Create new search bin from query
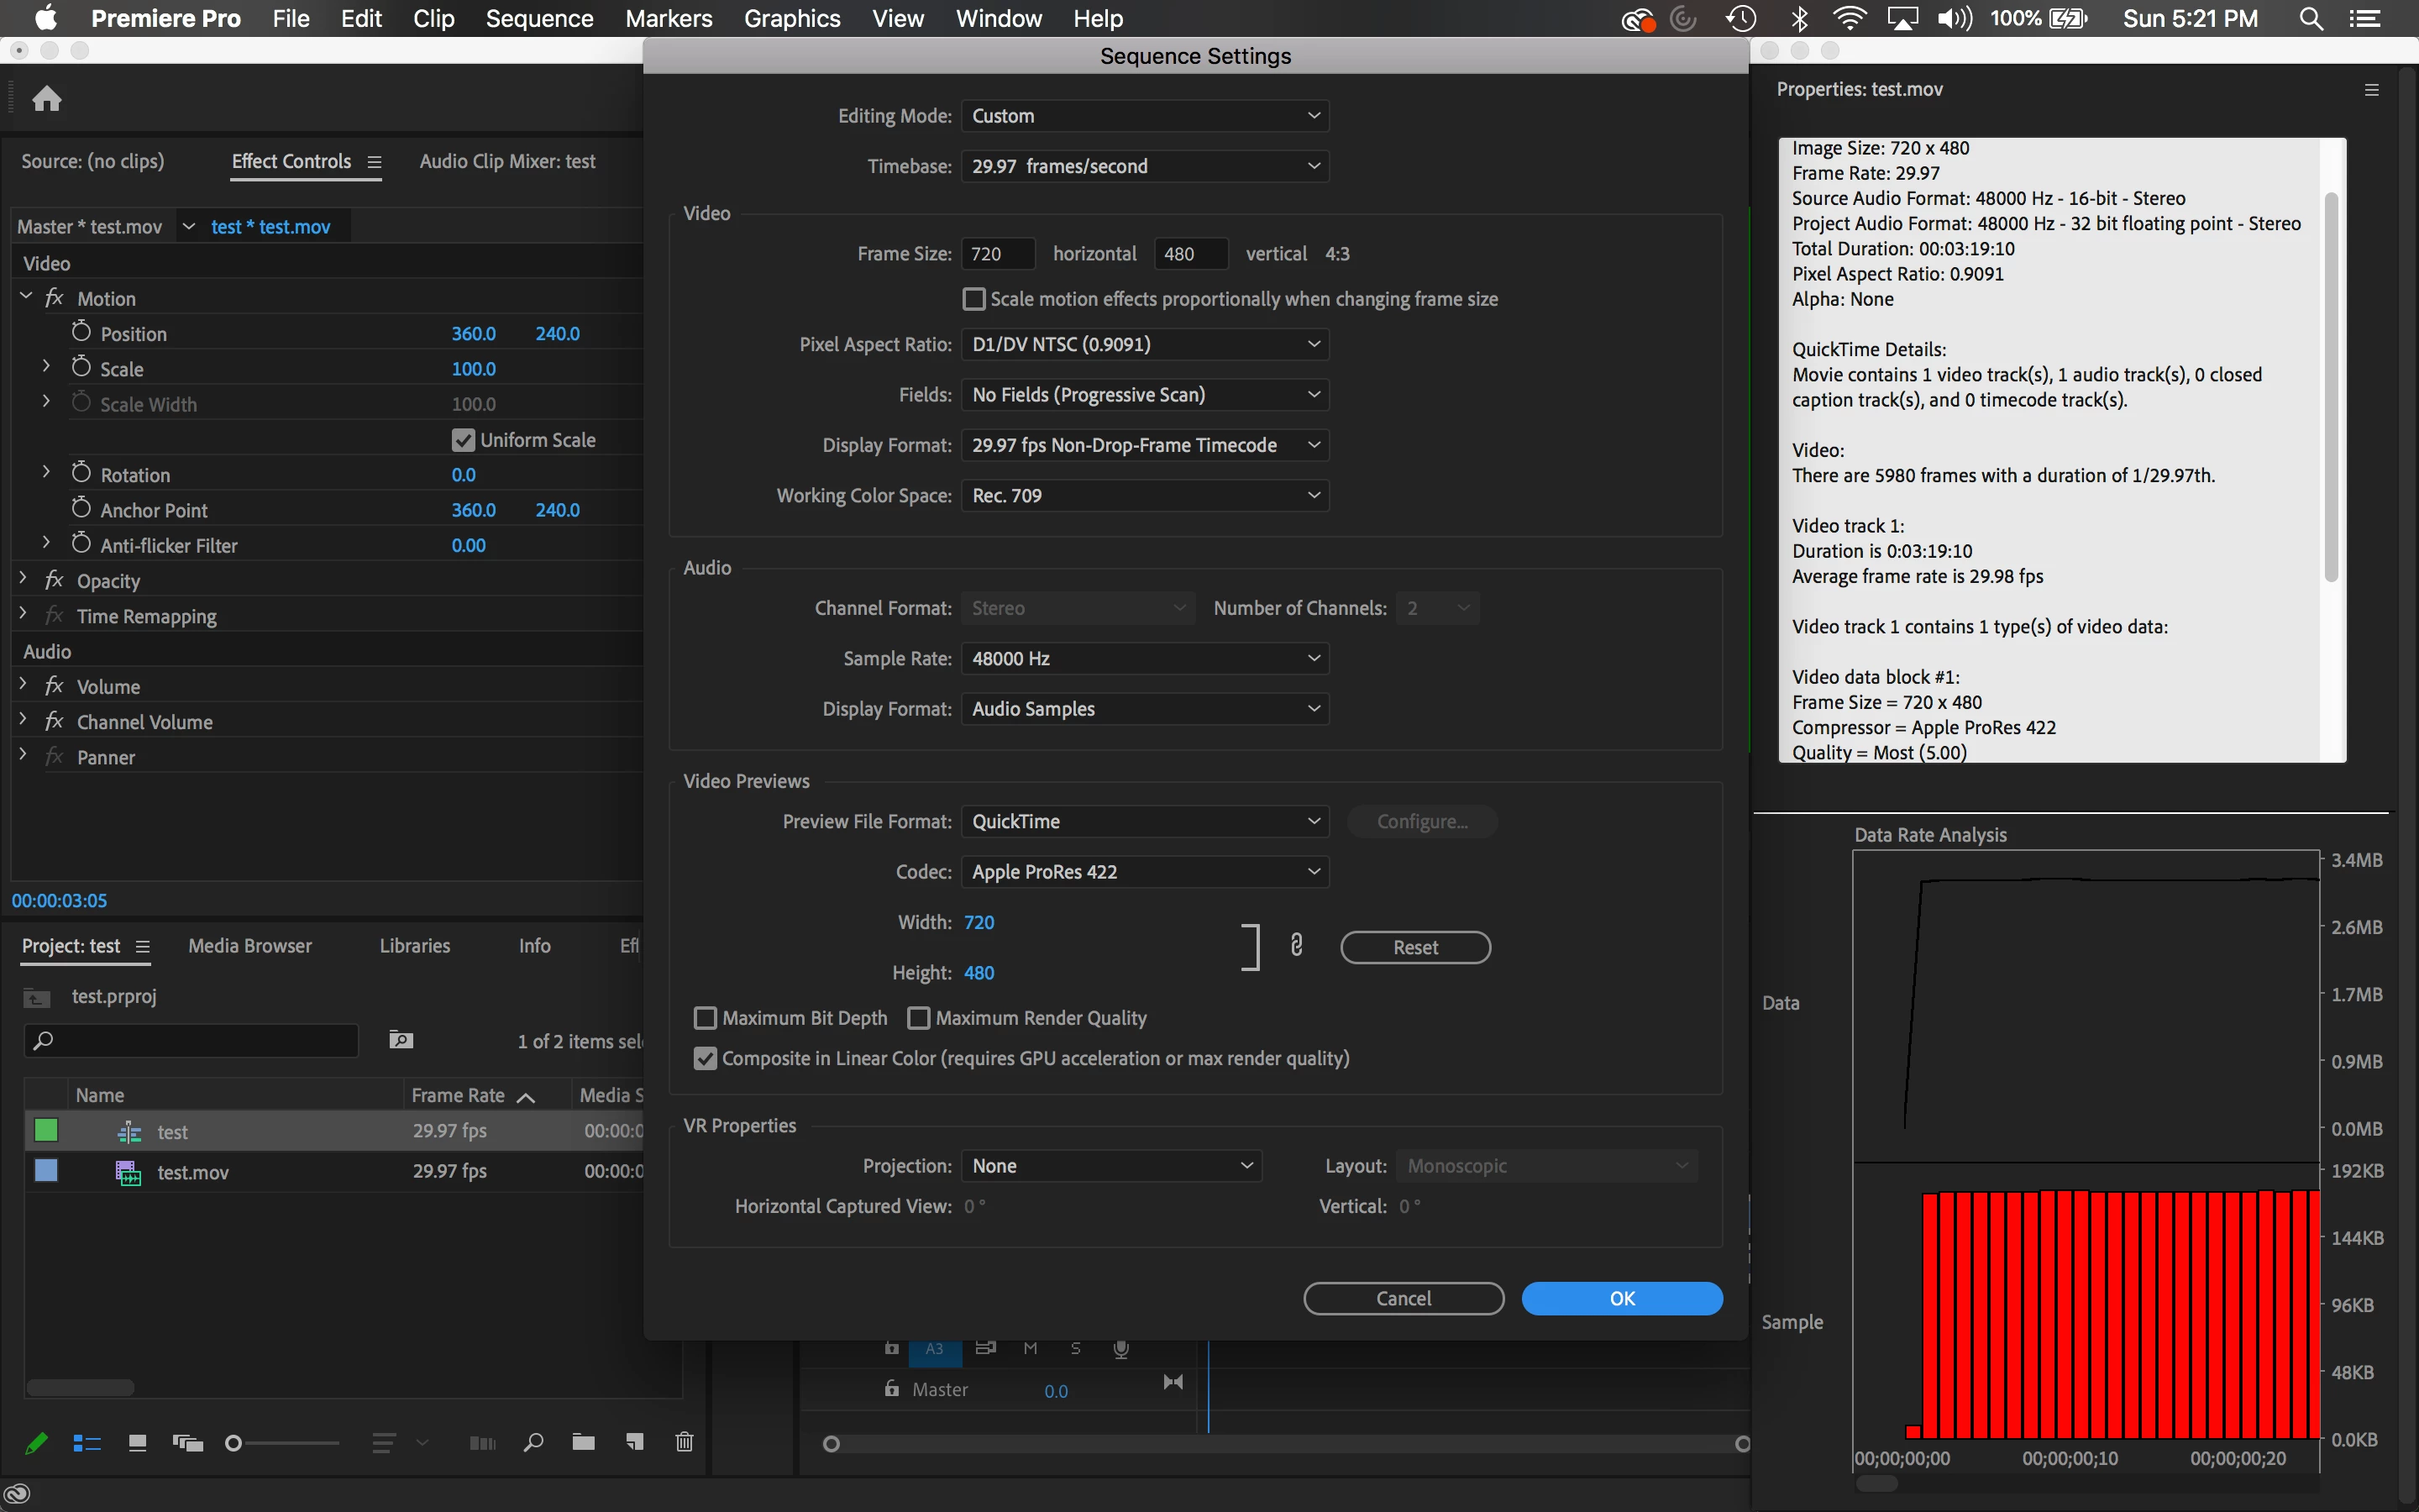This screenshot has height=1512, width=2419. click(x=401, y=1040)
